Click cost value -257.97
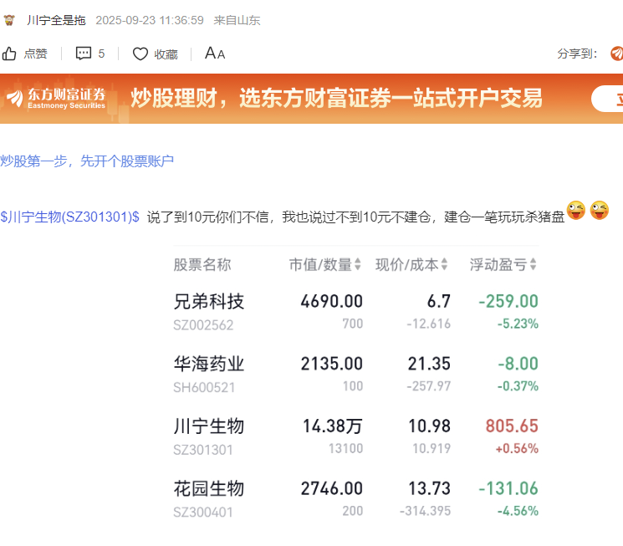This screenshot has width=623, height=546. click(429, 386)
